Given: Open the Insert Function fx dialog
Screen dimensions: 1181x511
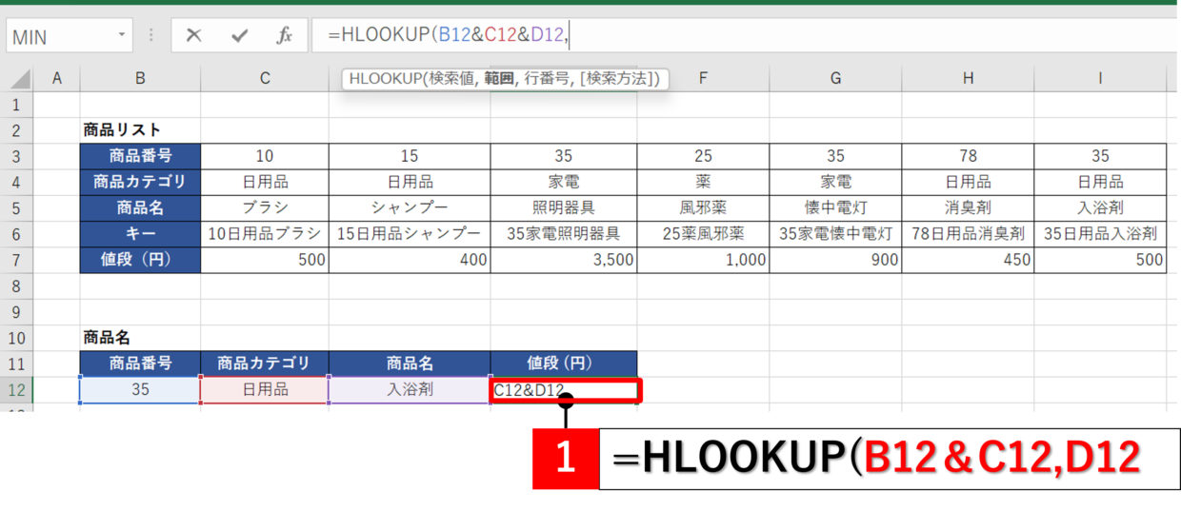Looking at the screenshot, I should point(284,36).
